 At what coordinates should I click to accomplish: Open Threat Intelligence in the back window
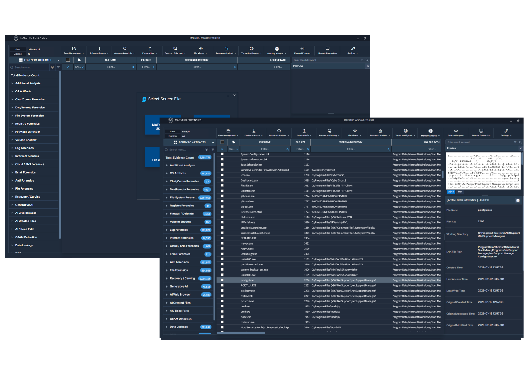point(251,50)
